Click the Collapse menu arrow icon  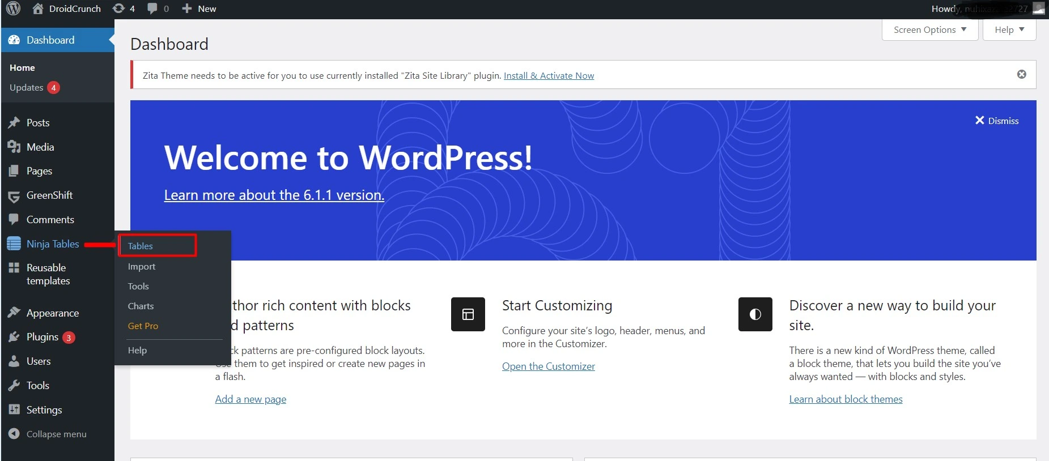pyautogui.click(x=14, y=434)
